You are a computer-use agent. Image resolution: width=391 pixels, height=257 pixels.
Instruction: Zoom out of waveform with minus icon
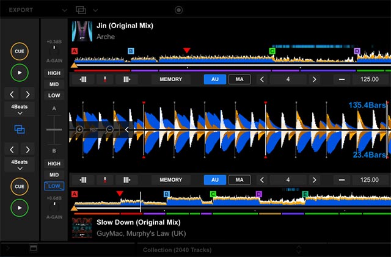[x=109, y=129]
